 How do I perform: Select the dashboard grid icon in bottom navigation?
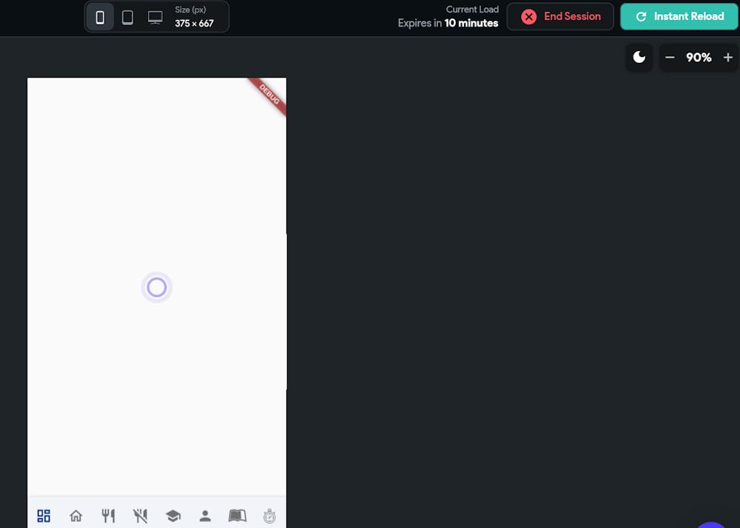pyautogui.click(x=43, y=515)
